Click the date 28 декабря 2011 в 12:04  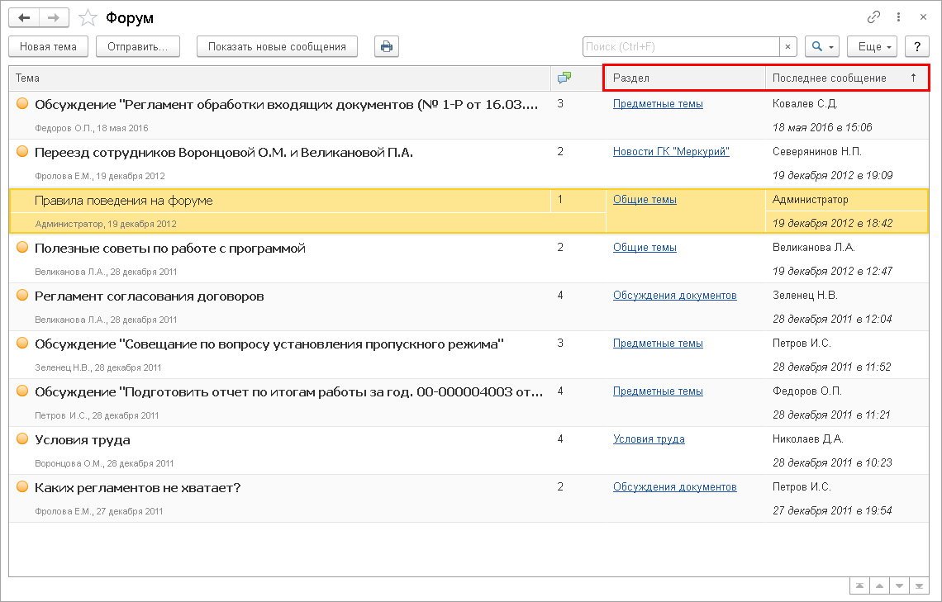(832, 320)
